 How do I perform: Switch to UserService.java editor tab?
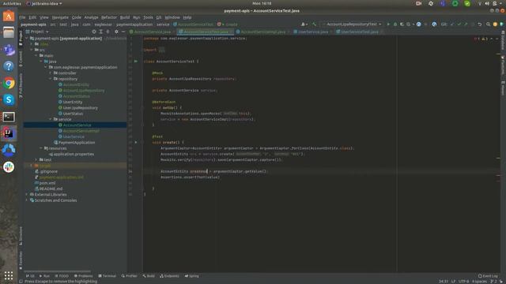point(311,32)
